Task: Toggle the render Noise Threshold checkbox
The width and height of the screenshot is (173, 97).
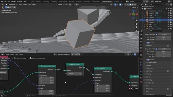Action: [x=156, y=49]
